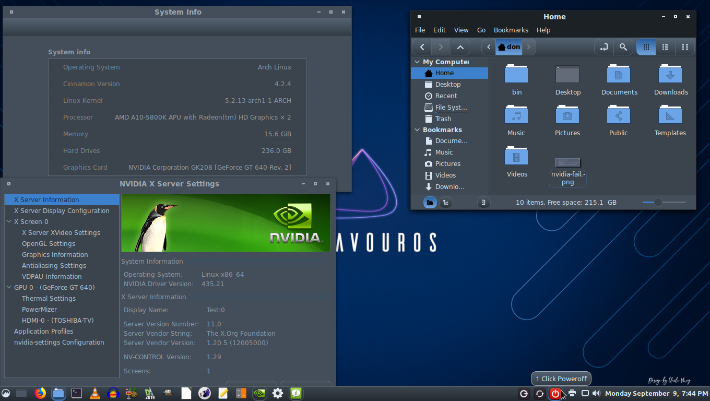The width and height of the screenshot is (710, 401).
Task: Launch VLC media player from the panel
Action: click(x=95, y=393)
